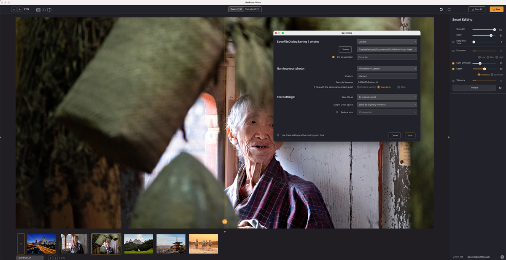Open the filename pattern dropdown
Screen dimensions: 506x260
[x=387, y=68]
